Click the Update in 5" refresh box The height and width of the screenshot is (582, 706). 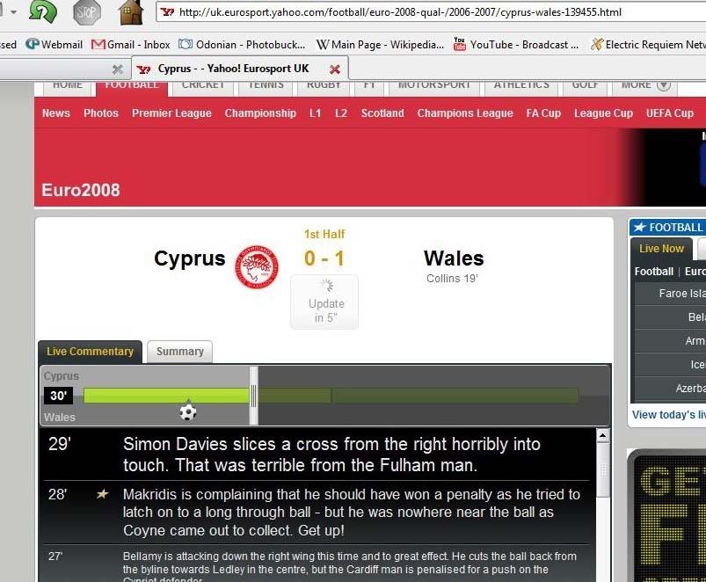point(324,302)
